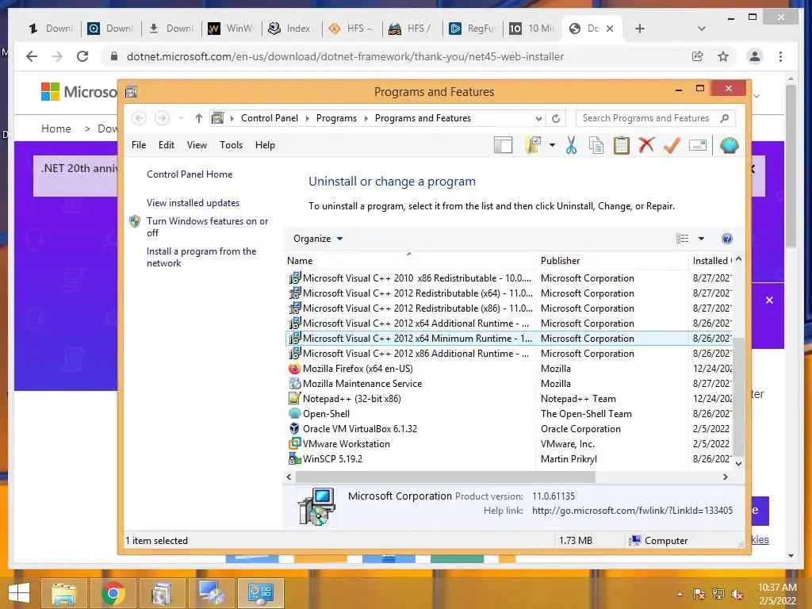The width and height of the screenshot is (812, 609).
Task: Click the Chrome bookmark star icon
Action: (x=723, y=56)
